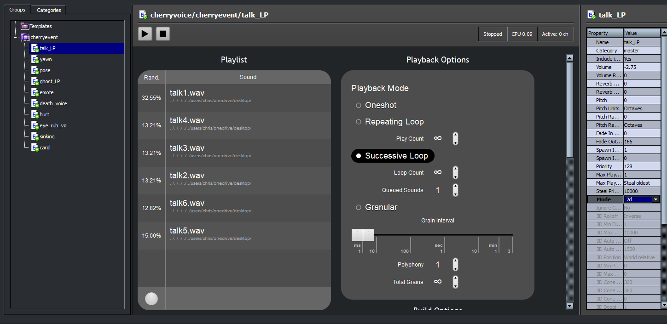The height and width of the screenshot is (324, 667).
Task: Click the round button below the playlist
Action: pos(151,299)
